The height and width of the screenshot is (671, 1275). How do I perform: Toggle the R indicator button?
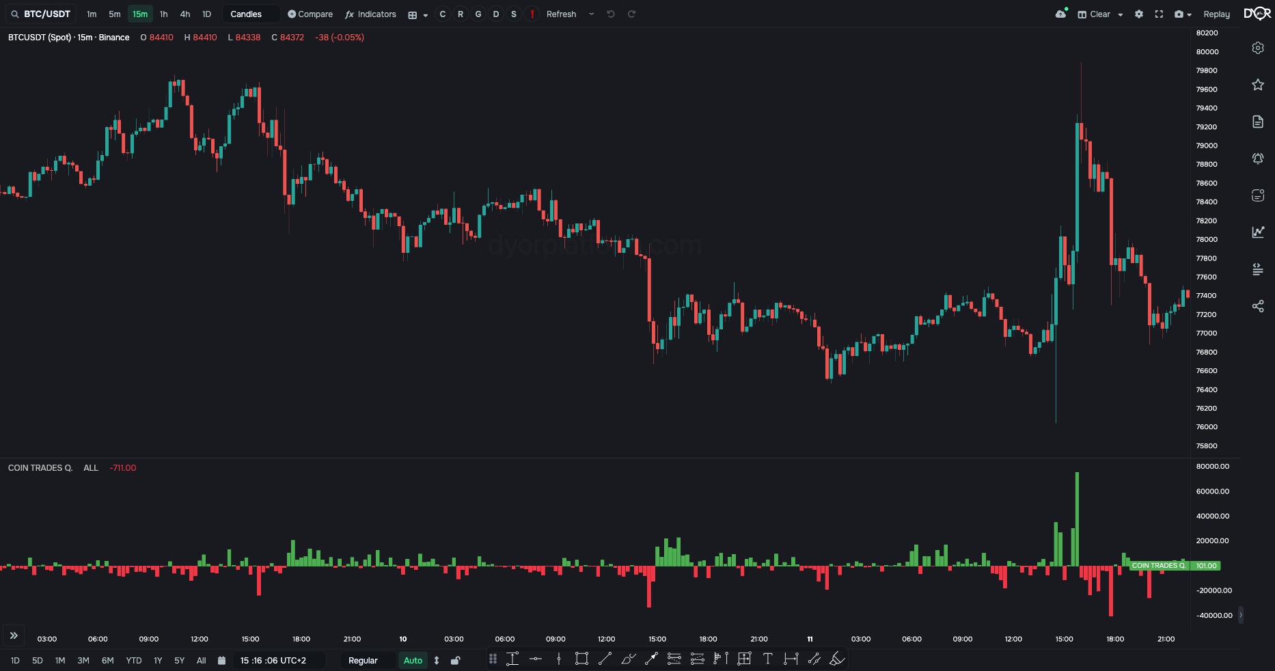[461, 14]
